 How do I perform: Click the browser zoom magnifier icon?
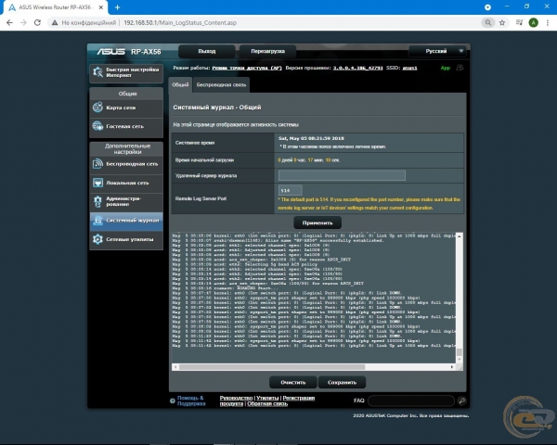tap(488, 22)
